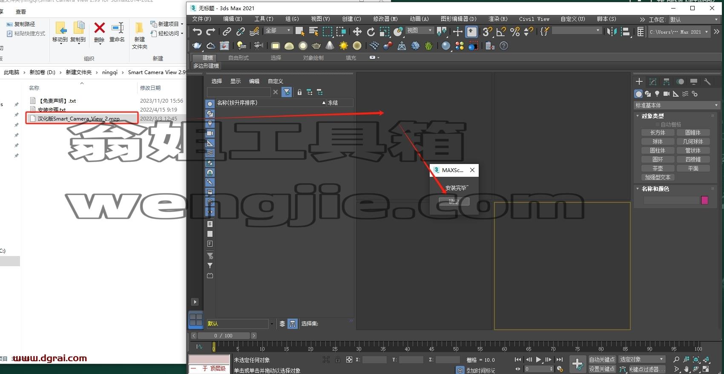Click the 茶壶 (Teapot) button
The image size is (724, 374).
pos(658,168)
